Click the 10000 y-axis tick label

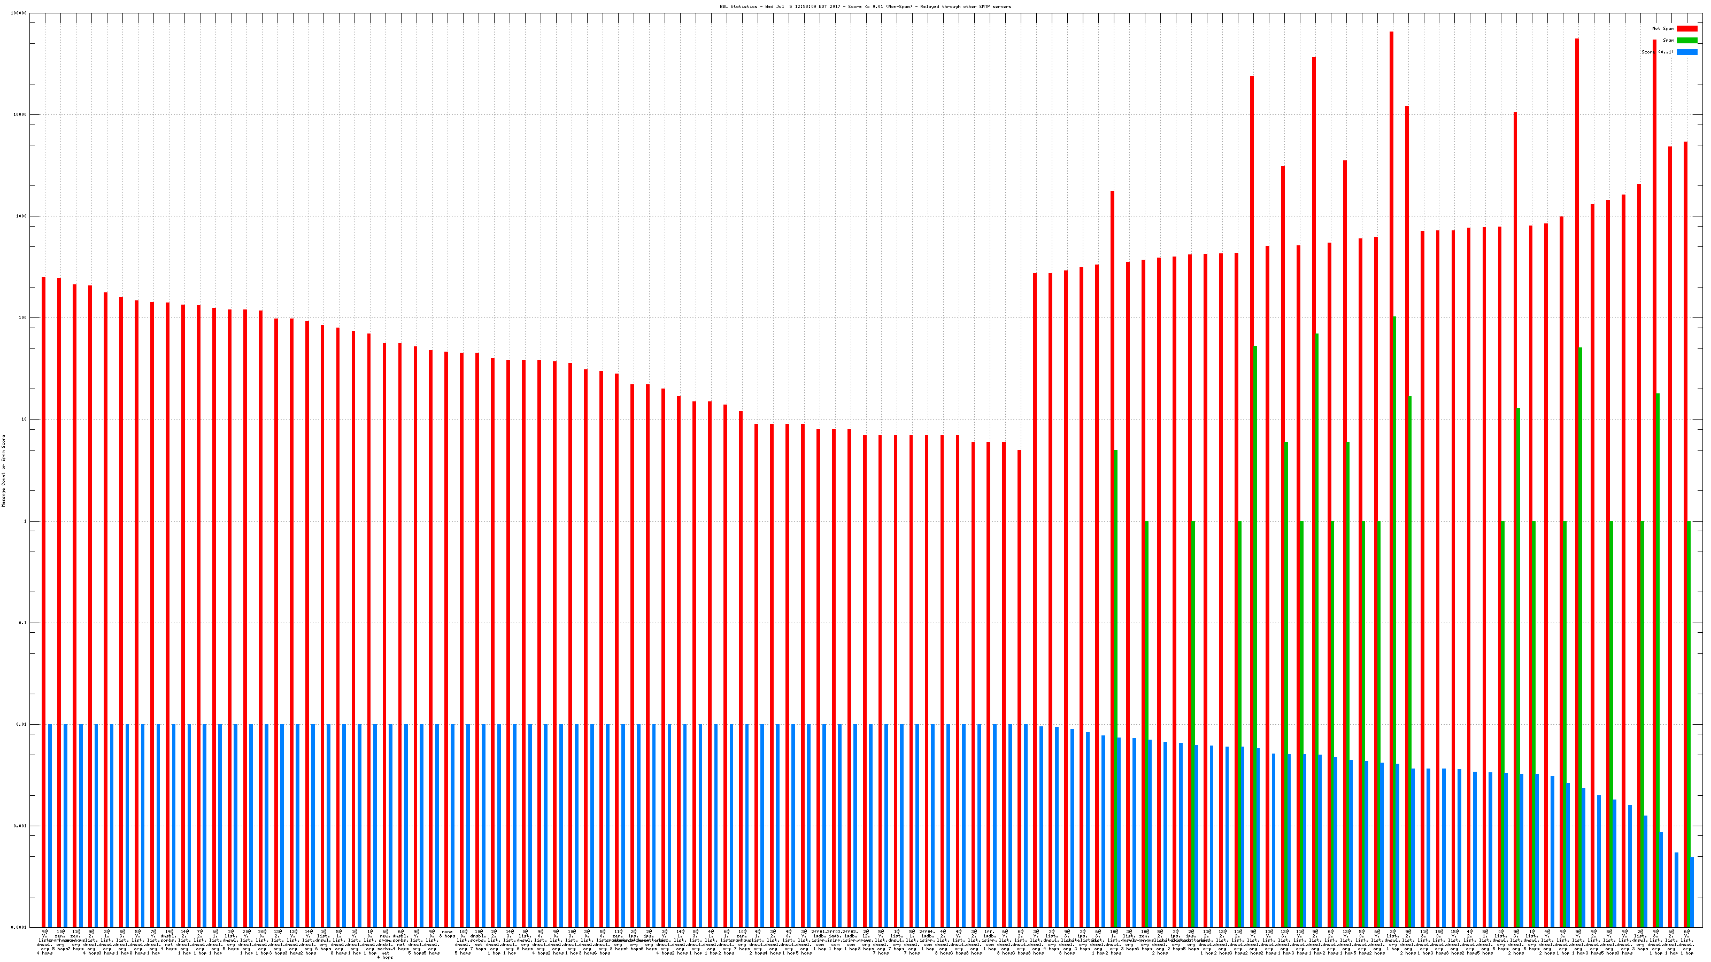[20, 115]
